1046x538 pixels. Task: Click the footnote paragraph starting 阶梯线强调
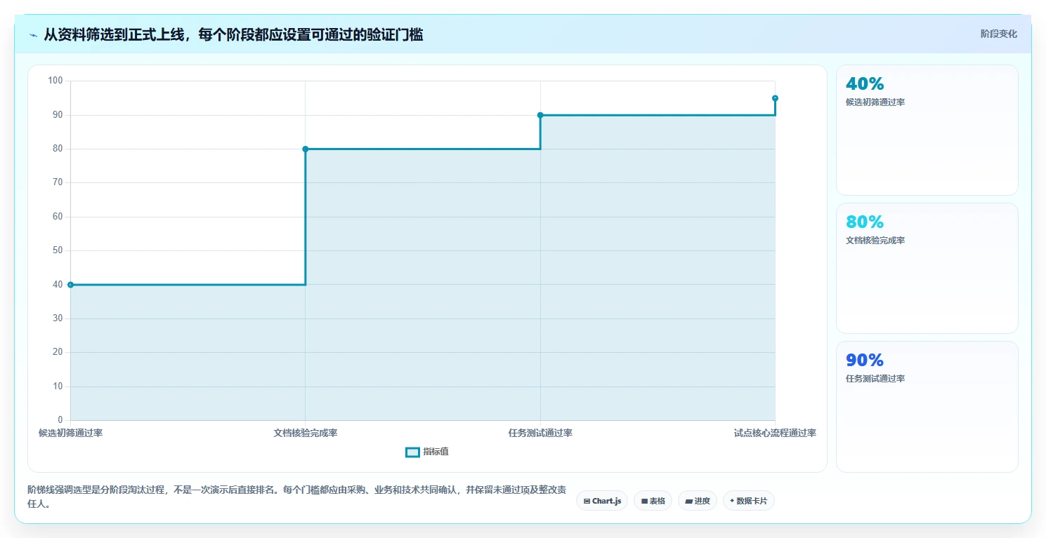296,497
